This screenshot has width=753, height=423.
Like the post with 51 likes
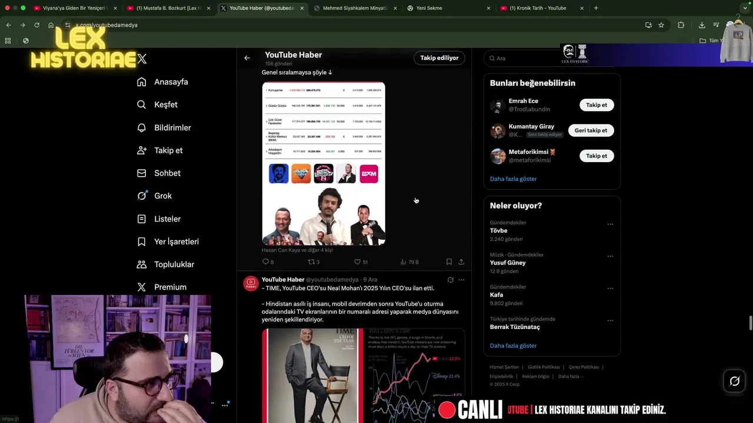tap(361, 261)
